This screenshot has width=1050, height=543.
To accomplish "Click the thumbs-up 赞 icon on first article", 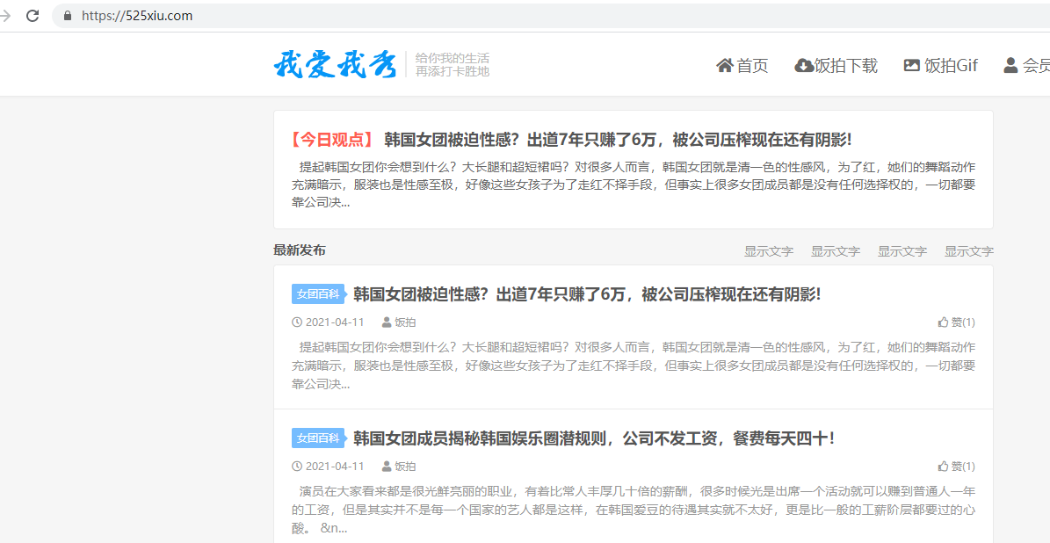I will click(943, 322).
